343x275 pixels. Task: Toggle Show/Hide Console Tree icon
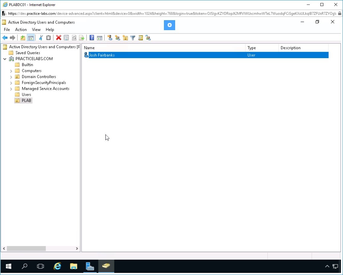point(30,38)
